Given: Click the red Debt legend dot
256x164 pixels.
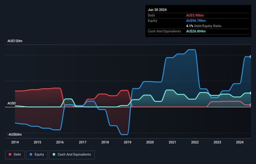Looking at the screenshot, I should click(x=10, y=154).
